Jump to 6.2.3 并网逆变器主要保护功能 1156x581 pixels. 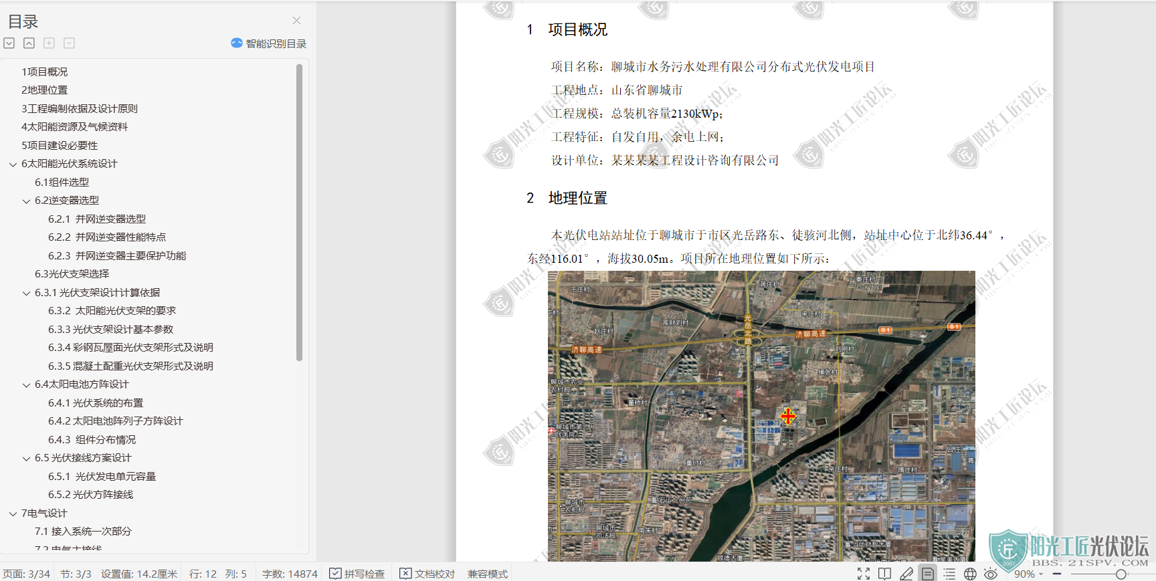click(117, 255)
